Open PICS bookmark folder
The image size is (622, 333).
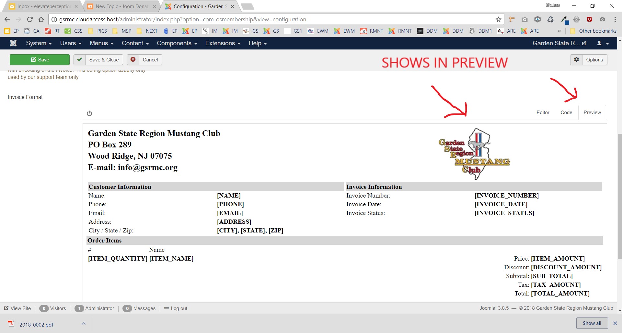[x=97, y=31]
